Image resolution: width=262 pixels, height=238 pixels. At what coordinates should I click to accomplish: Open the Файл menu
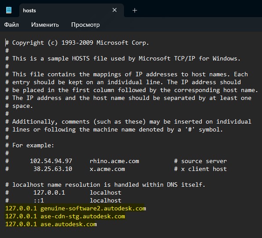[11, 25]
